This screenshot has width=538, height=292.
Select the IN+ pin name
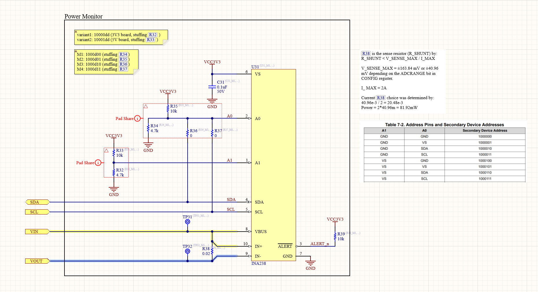click(x=258, y=246)
